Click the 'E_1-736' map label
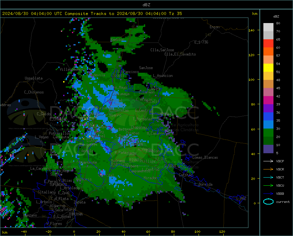The height and width of the screenshot is (236, 293). 201,42
